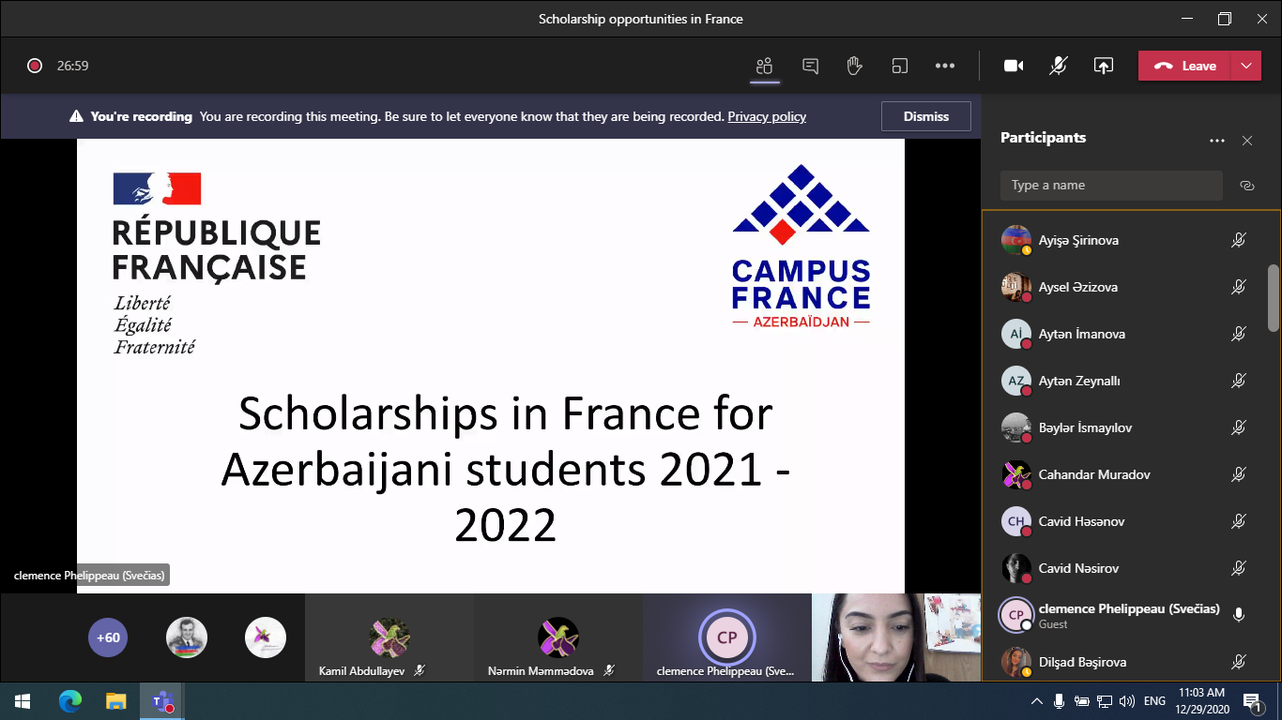Click the recording indicator icon
Viewport: 1282px width, 720px height.
35,66
